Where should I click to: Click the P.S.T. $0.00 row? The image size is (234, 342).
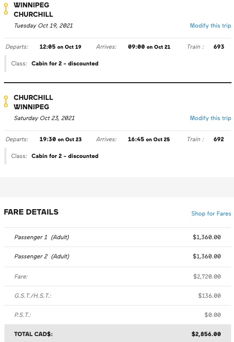click(117, 315)
